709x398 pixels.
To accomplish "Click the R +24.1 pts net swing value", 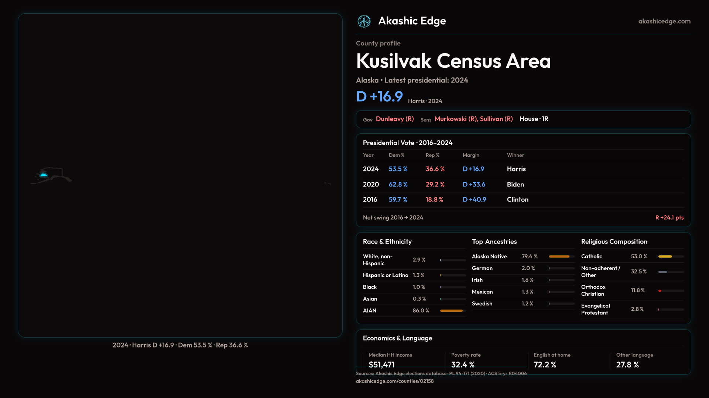I will (x=669, y=218).
